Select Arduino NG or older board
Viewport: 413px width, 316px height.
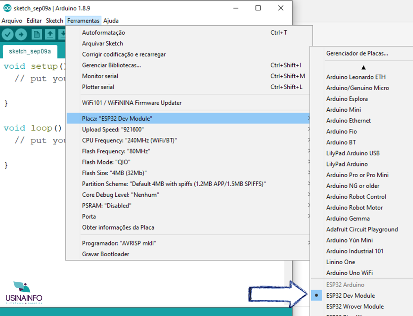362,186
